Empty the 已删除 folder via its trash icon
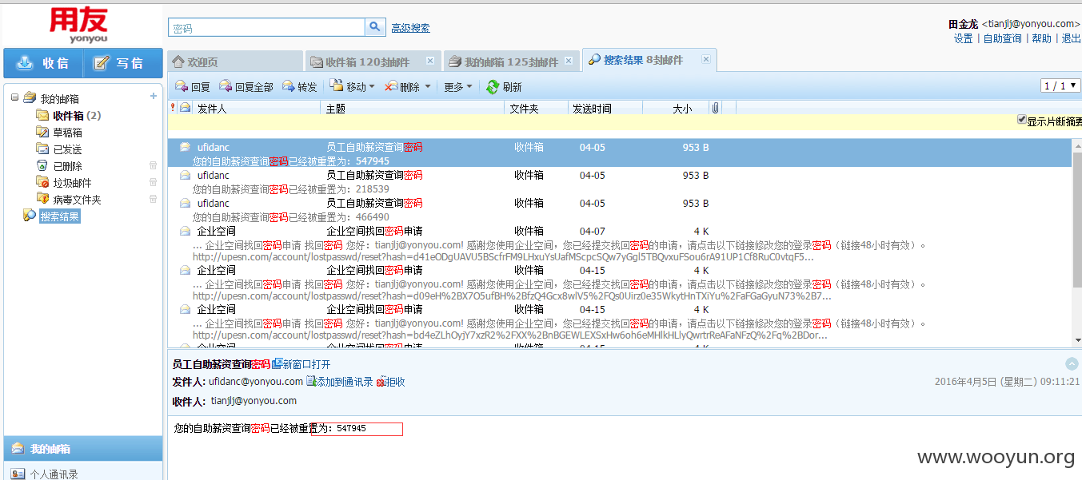Image resolution: width=1082 pixels, height=480 pixels. (x=153, y=165)
